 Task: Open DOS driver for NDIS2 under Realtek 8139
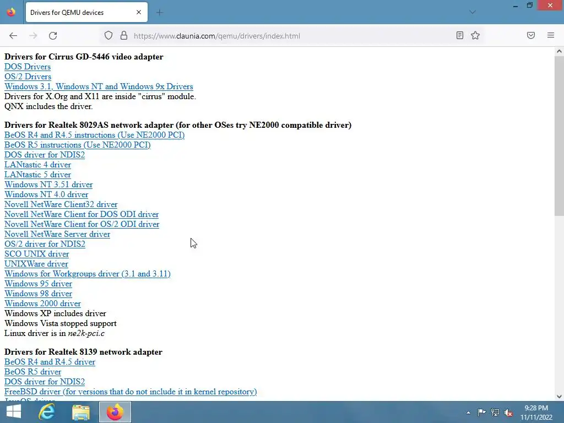click(45, 382)
